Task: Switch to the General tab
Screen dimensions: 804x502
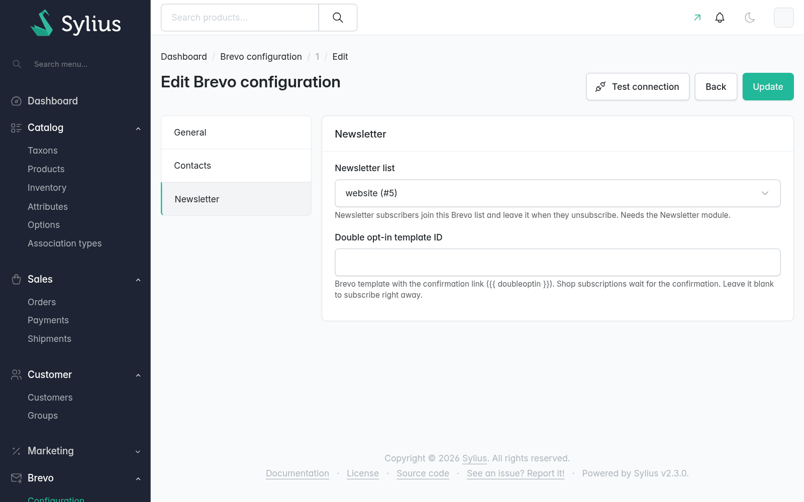Action: (x=236, y=133)
